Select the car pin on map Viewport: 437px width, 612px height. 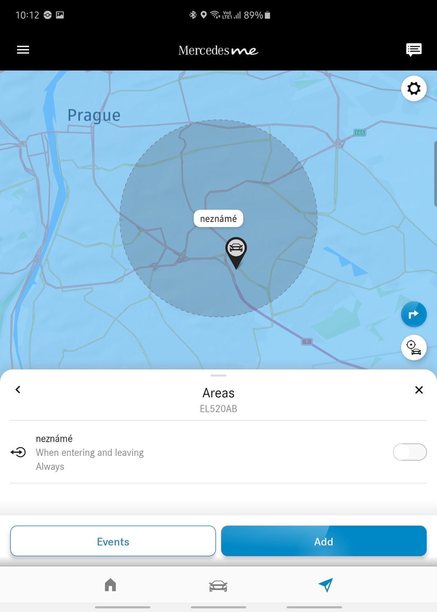(236, 253)
